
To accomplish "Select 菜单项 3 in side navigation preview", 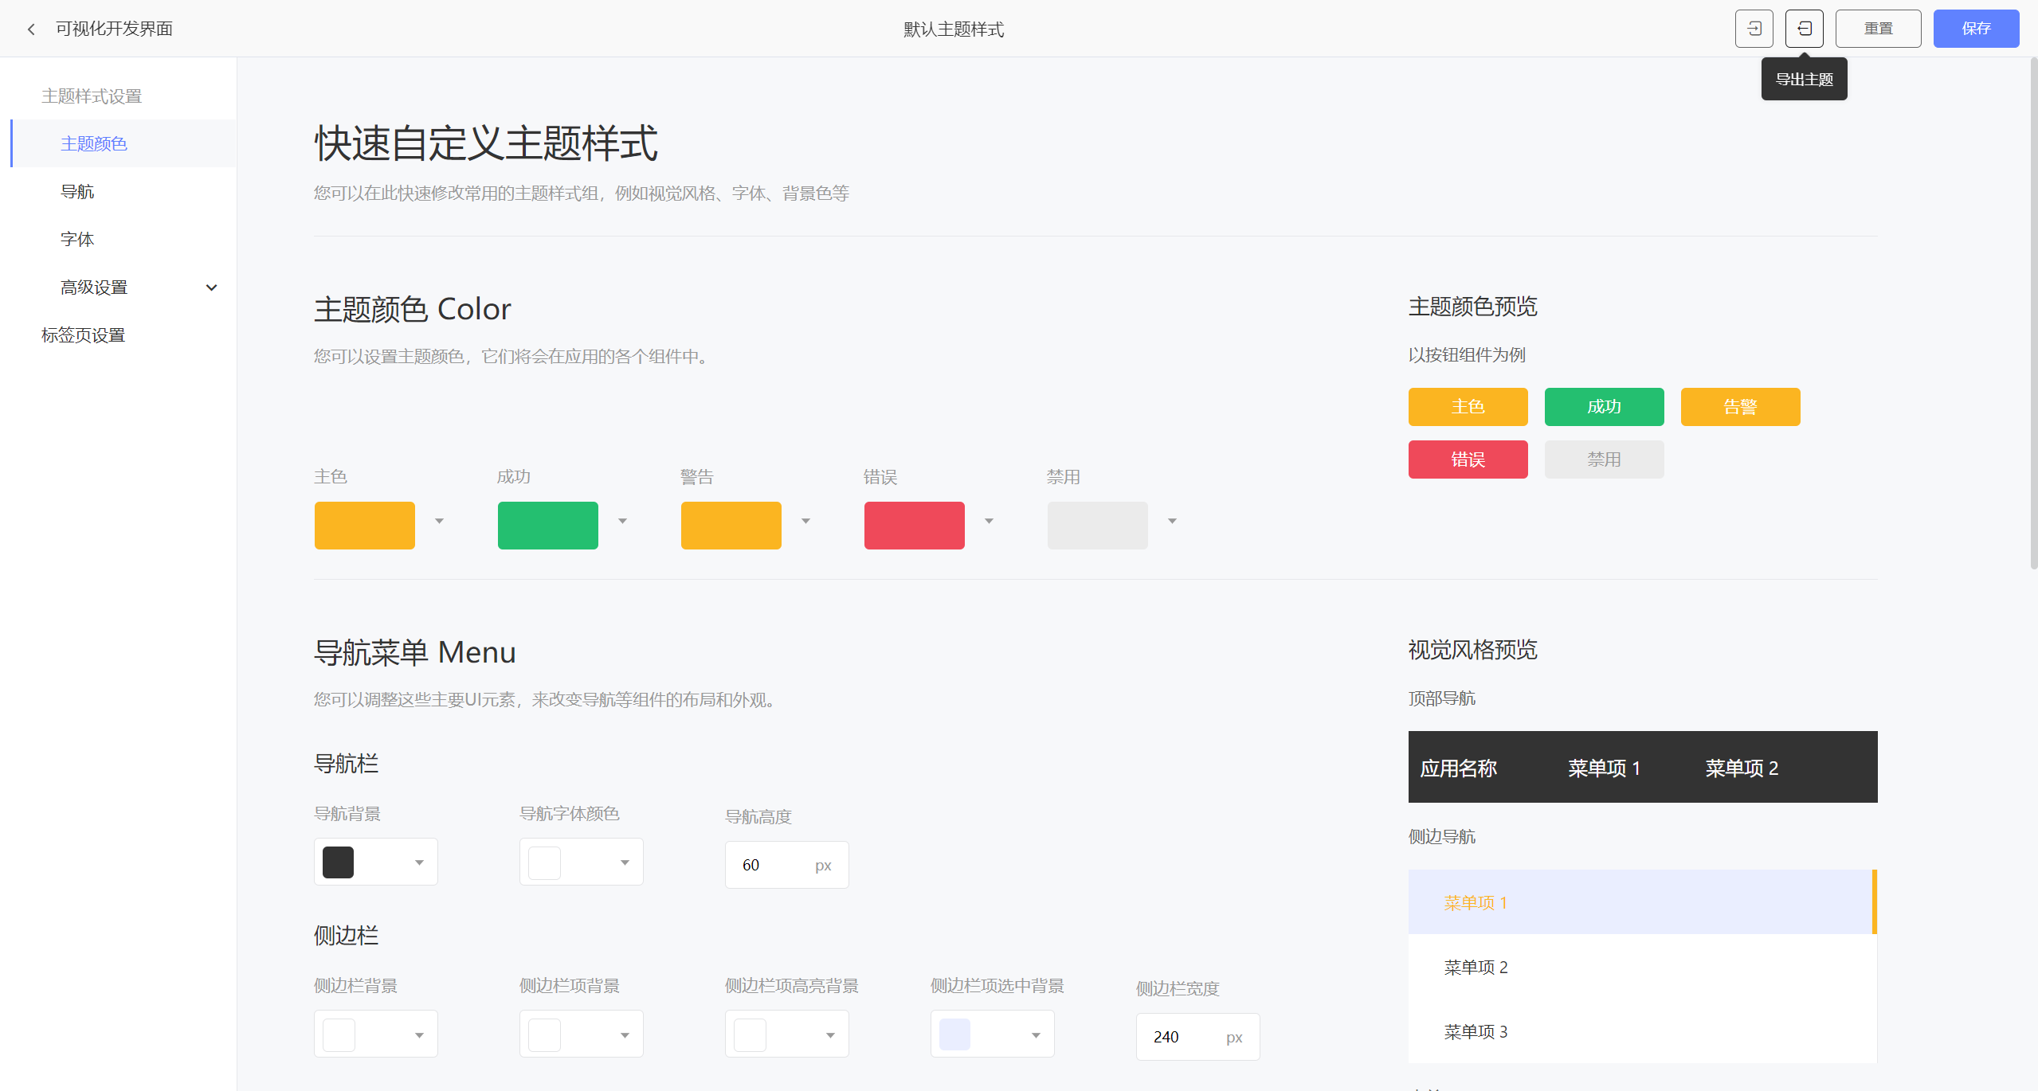I will [1643, 1031].
